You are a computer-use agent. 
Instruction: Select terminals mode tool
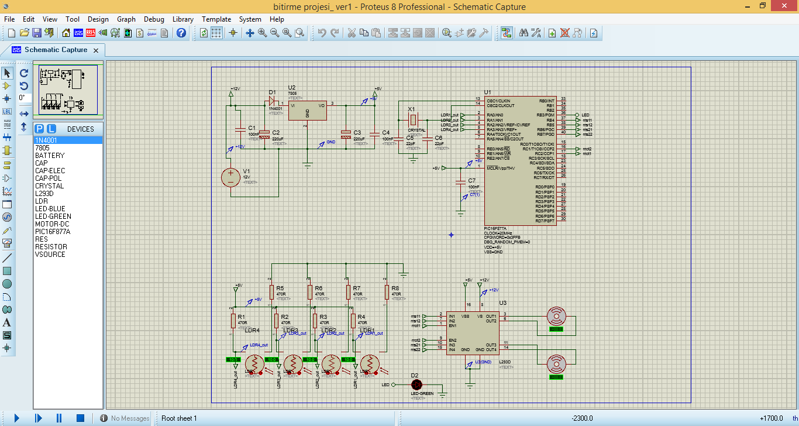pyautogui.click(x=7, y=164)
